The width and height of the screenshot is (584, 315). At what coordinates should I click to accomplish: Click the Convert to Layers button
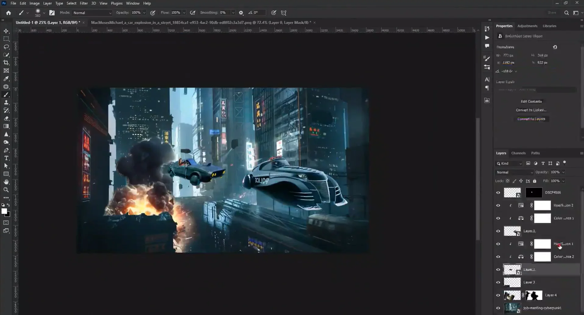[x=531, y=119]
